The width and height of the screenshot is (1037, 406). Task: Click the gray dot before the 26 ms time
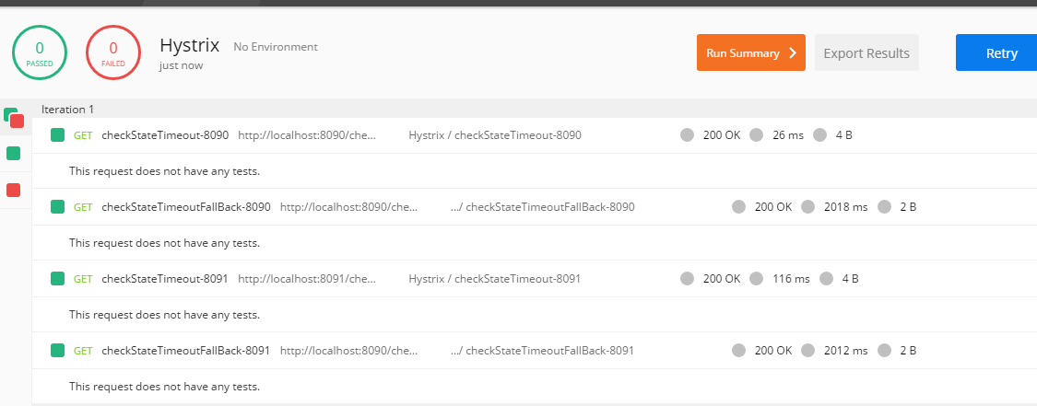tap(757, 135)
